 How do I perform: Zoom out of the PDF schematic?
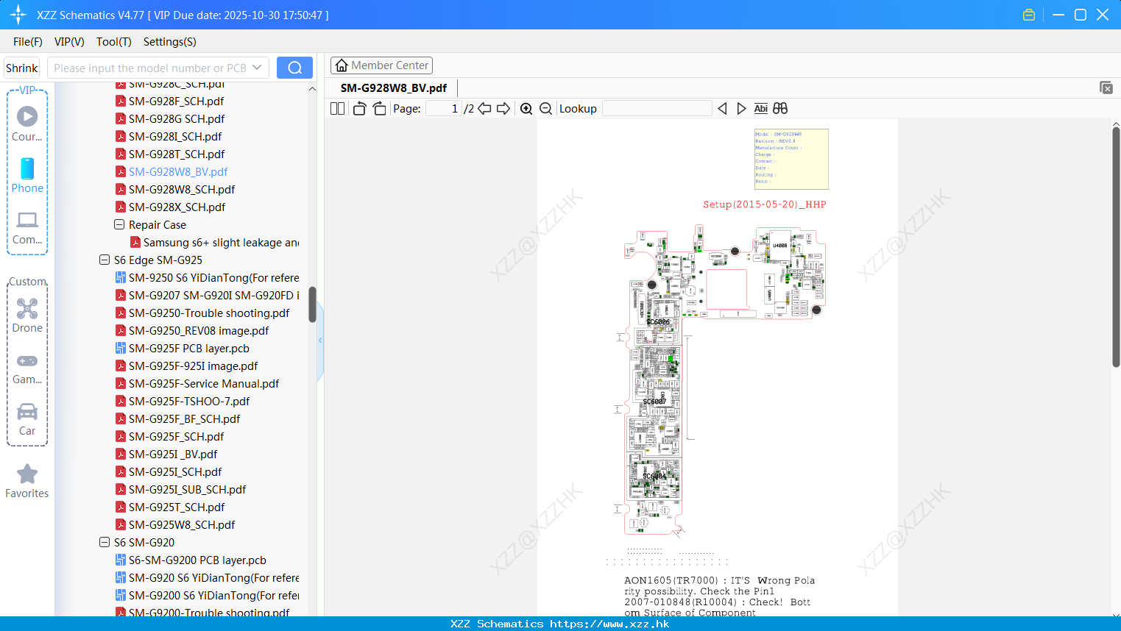coord(545,108)
